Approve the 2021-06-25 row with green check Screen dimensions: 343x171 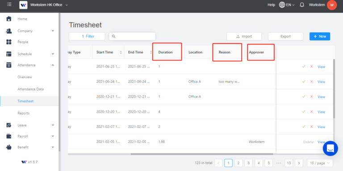point(303,66)
